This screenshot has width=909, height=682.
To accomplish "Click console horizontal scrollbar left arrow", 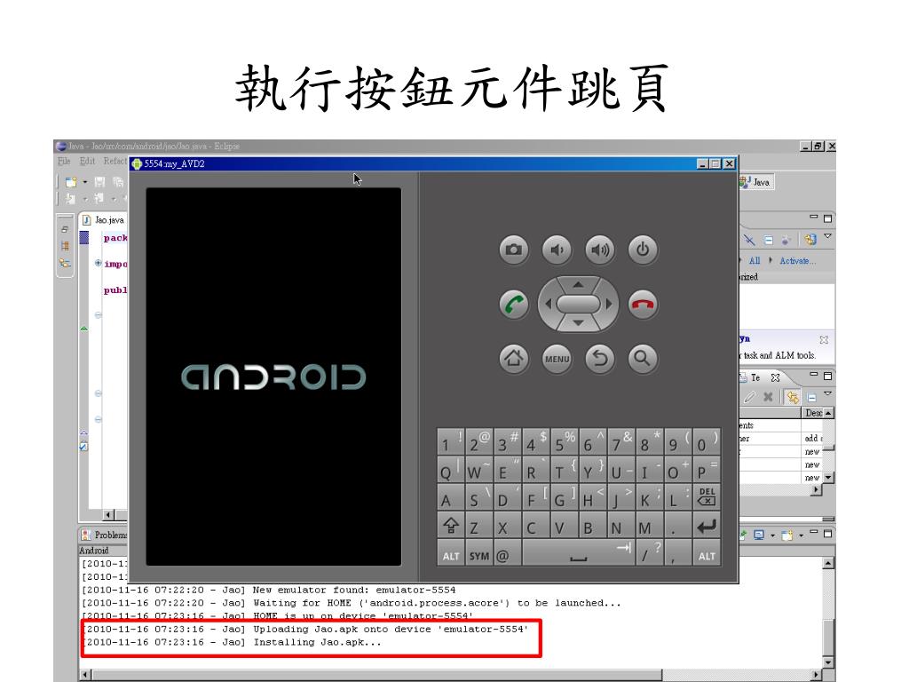I will 85,675.
